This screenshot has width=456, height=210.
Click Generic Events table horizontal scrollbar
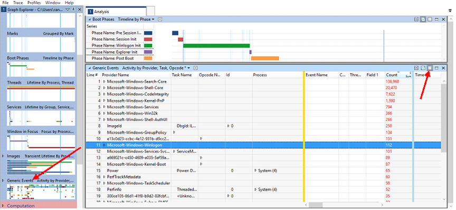tap(316, 205)
